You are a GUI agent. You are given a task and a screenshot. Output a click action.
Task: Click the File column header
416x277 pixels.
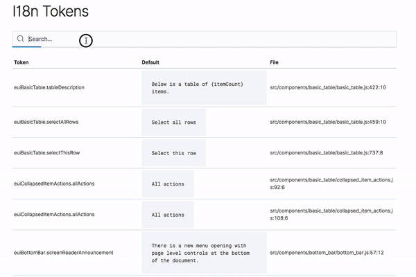point(275,62)
